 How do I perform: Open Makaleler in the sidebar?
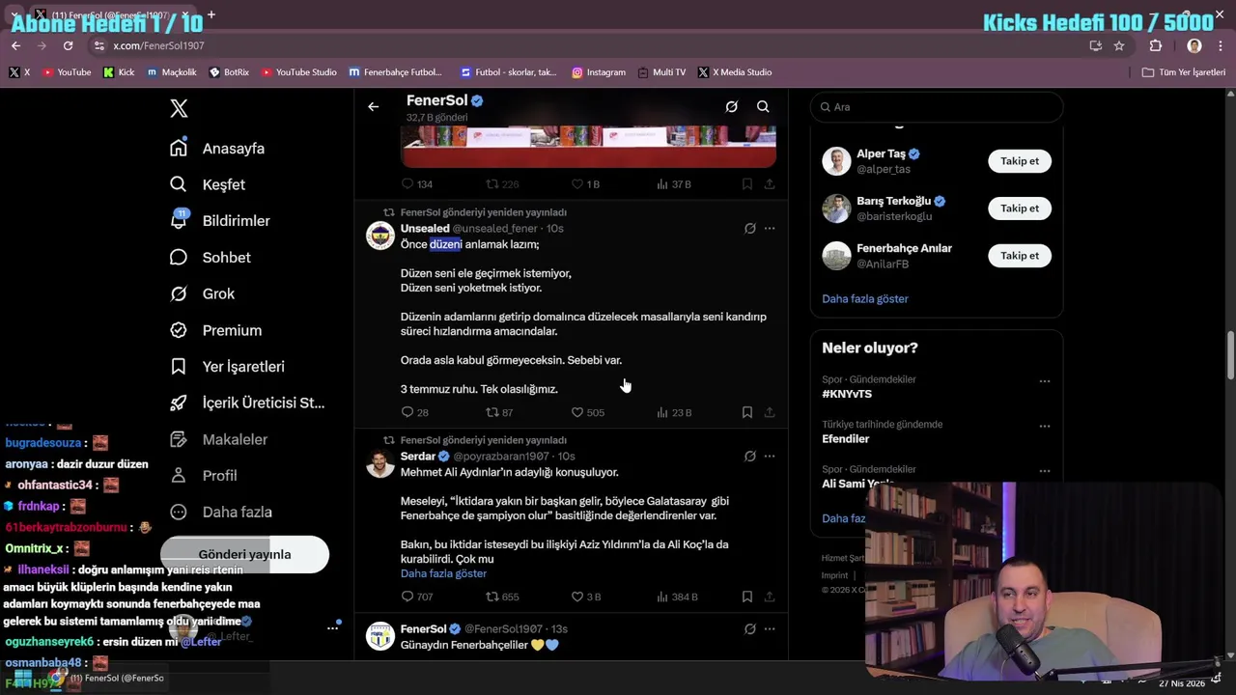(x=218, y=439)
